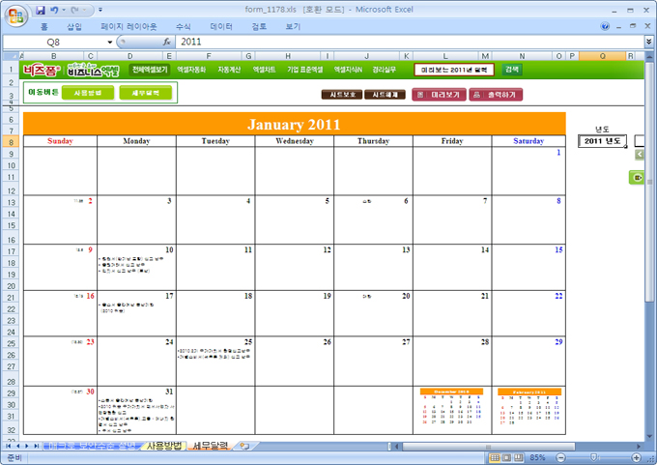This screenshot has height=465, width=657.
Task: Switch to the 사용방법 sheet tab
Action: pyautogui.click(x=164, y=446)
